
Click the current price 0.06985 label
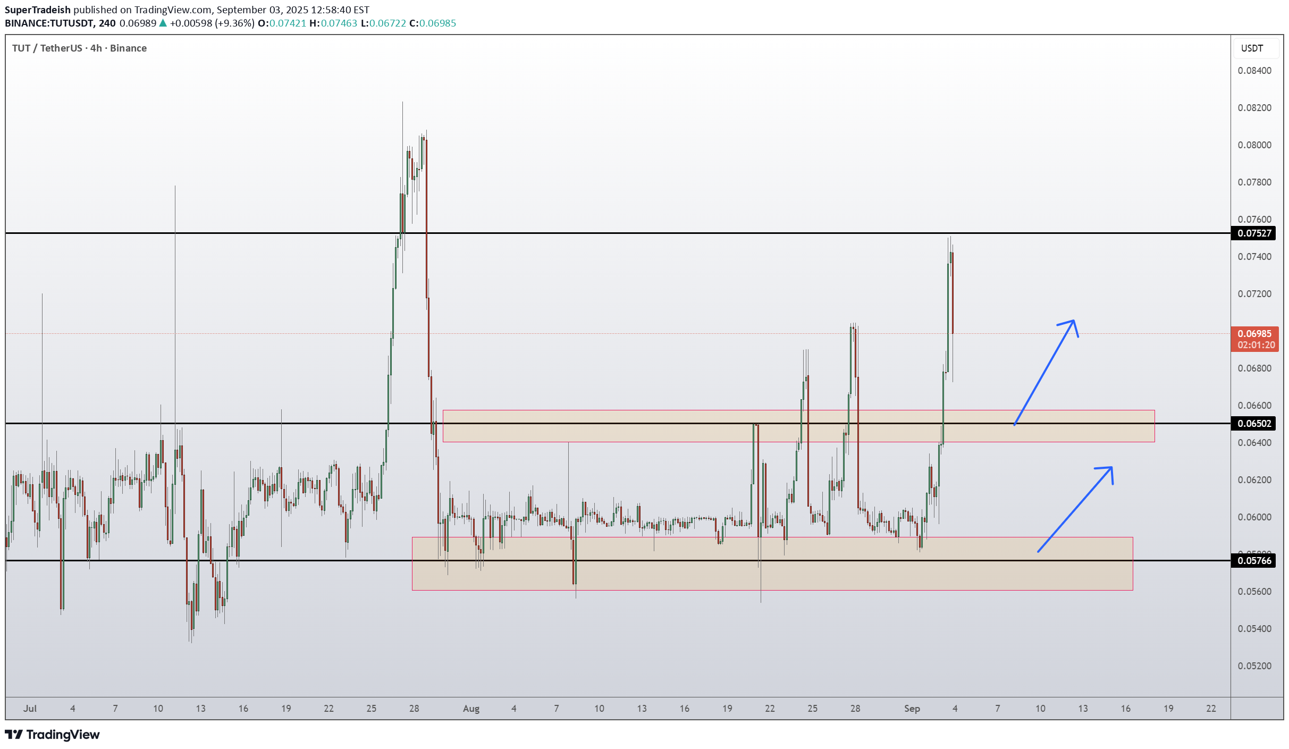tap(1254, 333)
